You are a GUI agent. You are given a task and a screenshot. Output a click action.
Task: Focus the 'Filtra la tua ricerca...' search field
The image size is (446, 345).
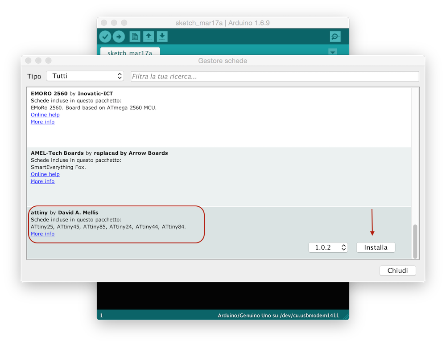(x=275, y=77)
